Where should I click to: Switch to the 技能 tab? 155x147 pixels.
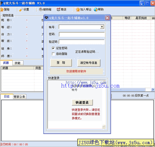pos(18,63)
